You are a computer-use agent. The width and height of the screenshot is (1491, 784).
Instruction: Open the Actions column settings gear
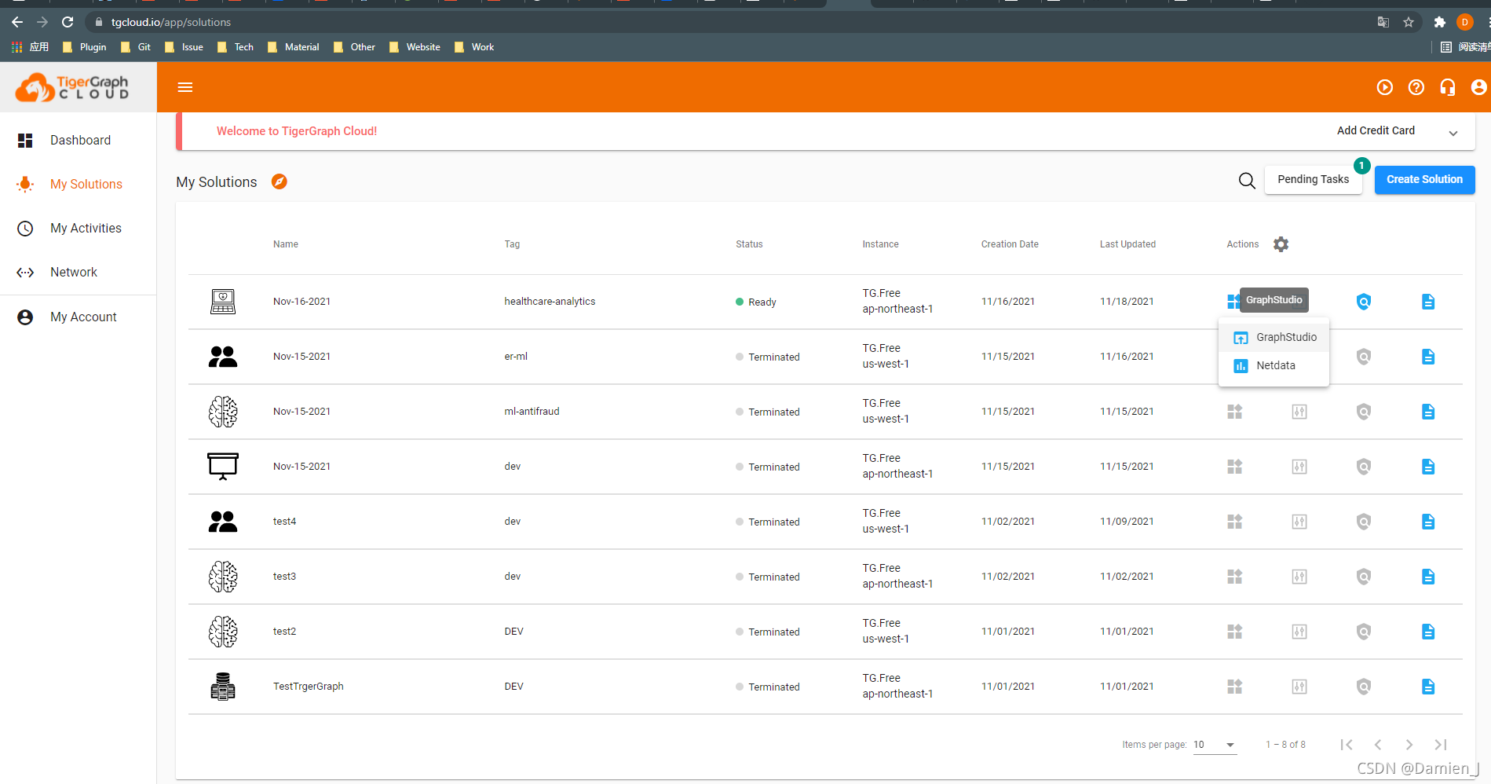tap(1281, 244)
